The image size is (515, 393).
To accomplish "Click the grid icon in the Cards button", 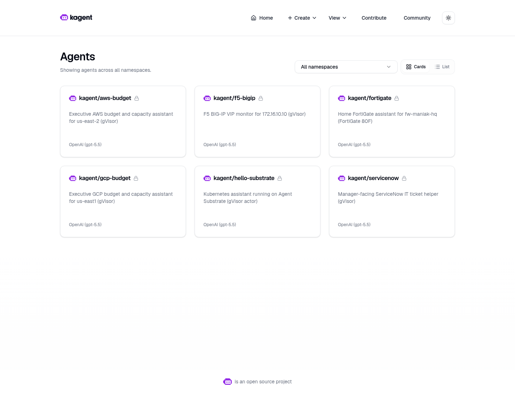I will tap(409, 67).
